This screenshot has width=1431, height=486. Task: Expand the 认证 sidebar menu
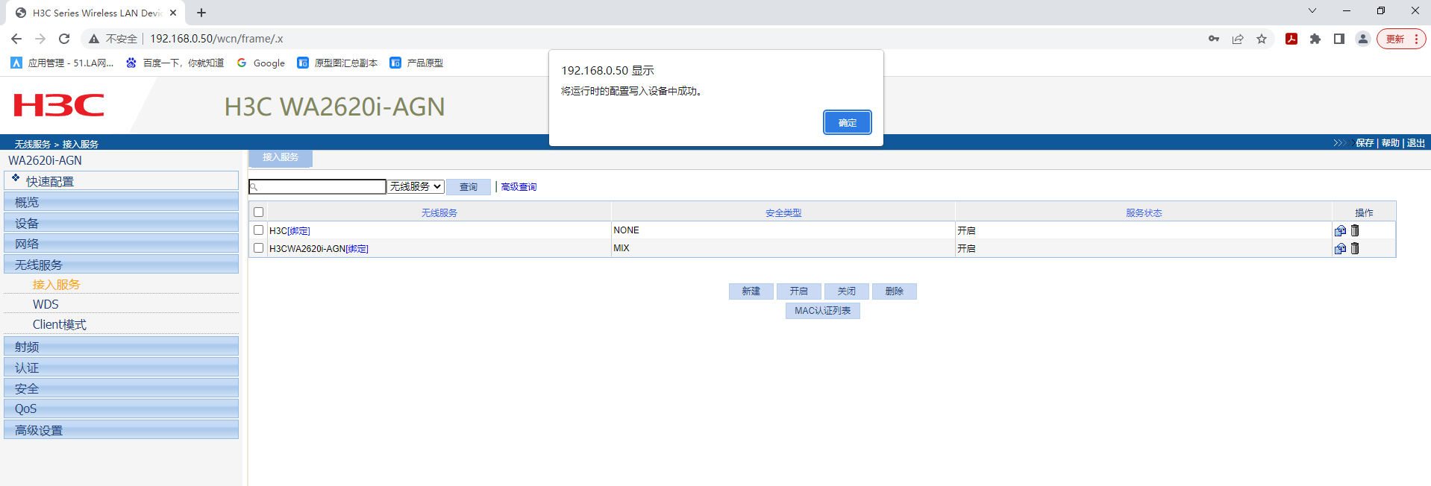(x=121, y=367)
